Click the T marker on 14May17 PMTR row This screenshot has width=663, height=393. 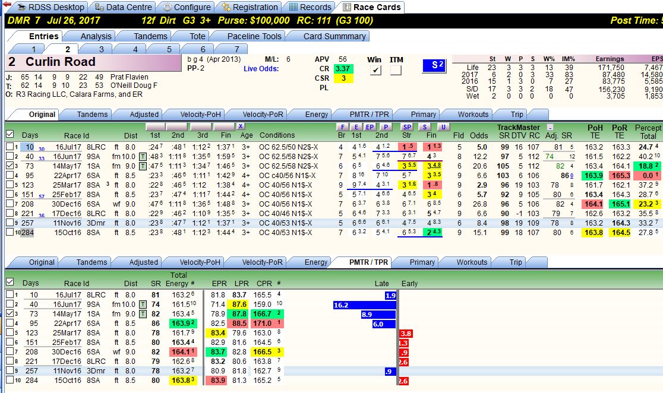[x=143, y=314]
